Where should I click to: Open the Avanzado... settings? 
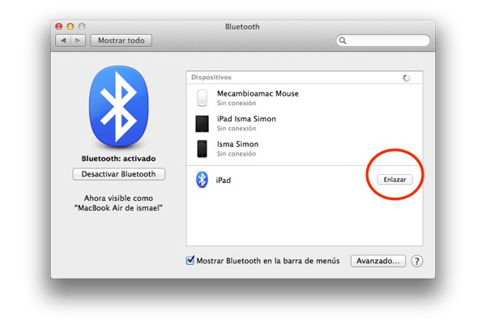(377, 261)
